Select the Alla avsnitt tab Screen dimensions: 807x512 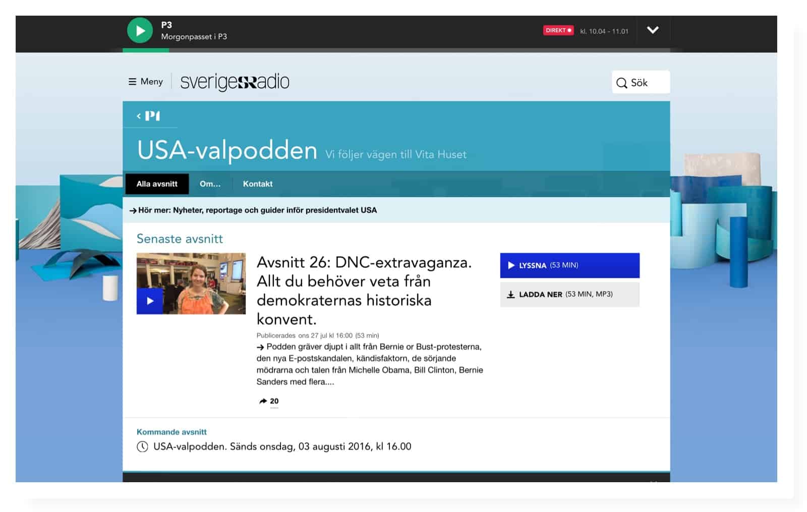pos(157,184)
